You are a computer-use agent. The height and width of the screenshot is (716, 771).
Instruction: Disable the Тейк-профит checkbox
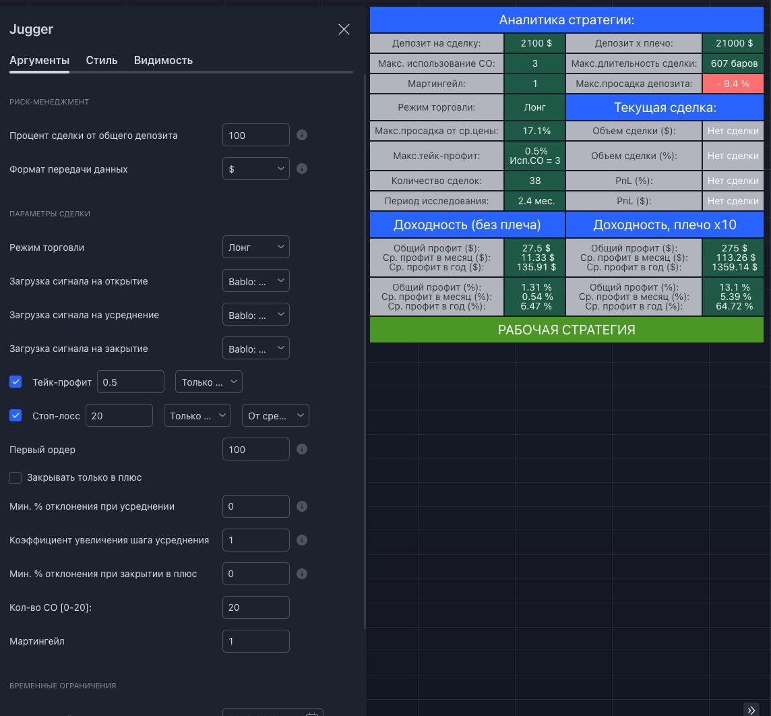click(16, 382)
